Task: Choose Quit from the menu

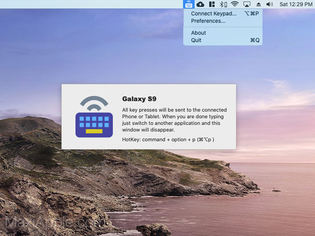Action: click(x=223, y=40)
